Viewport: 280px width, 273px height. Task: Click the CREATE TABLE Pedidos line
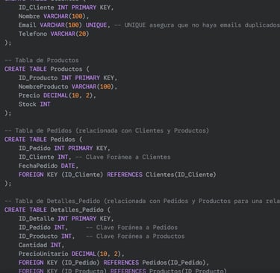tap(43, 139)
